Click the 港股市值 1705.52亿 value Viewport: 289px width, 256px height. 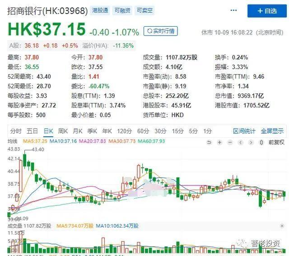(x=256, y=105)
